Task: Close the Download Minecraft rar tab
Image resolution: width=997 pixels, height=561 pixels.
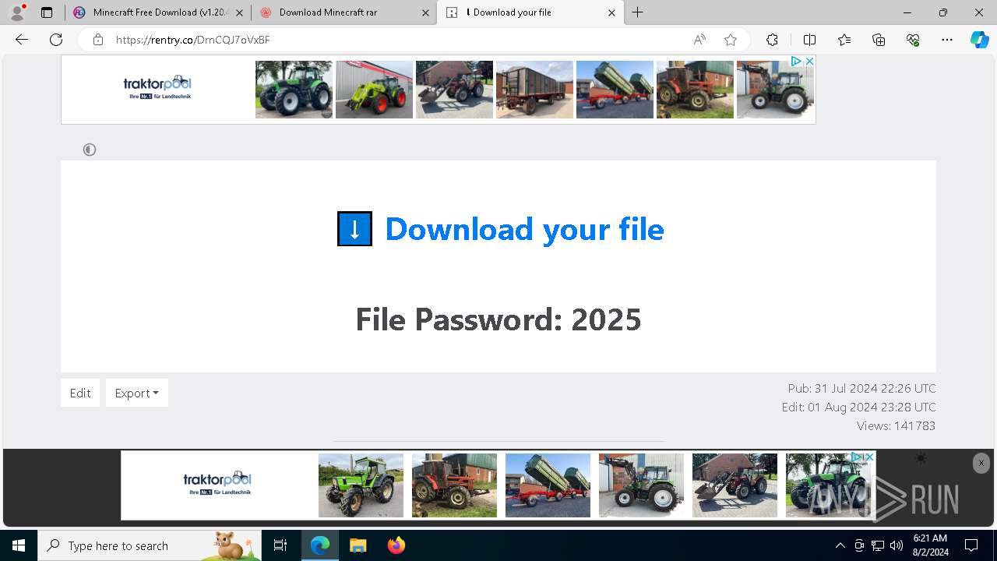Action: [x=425, y=12]
